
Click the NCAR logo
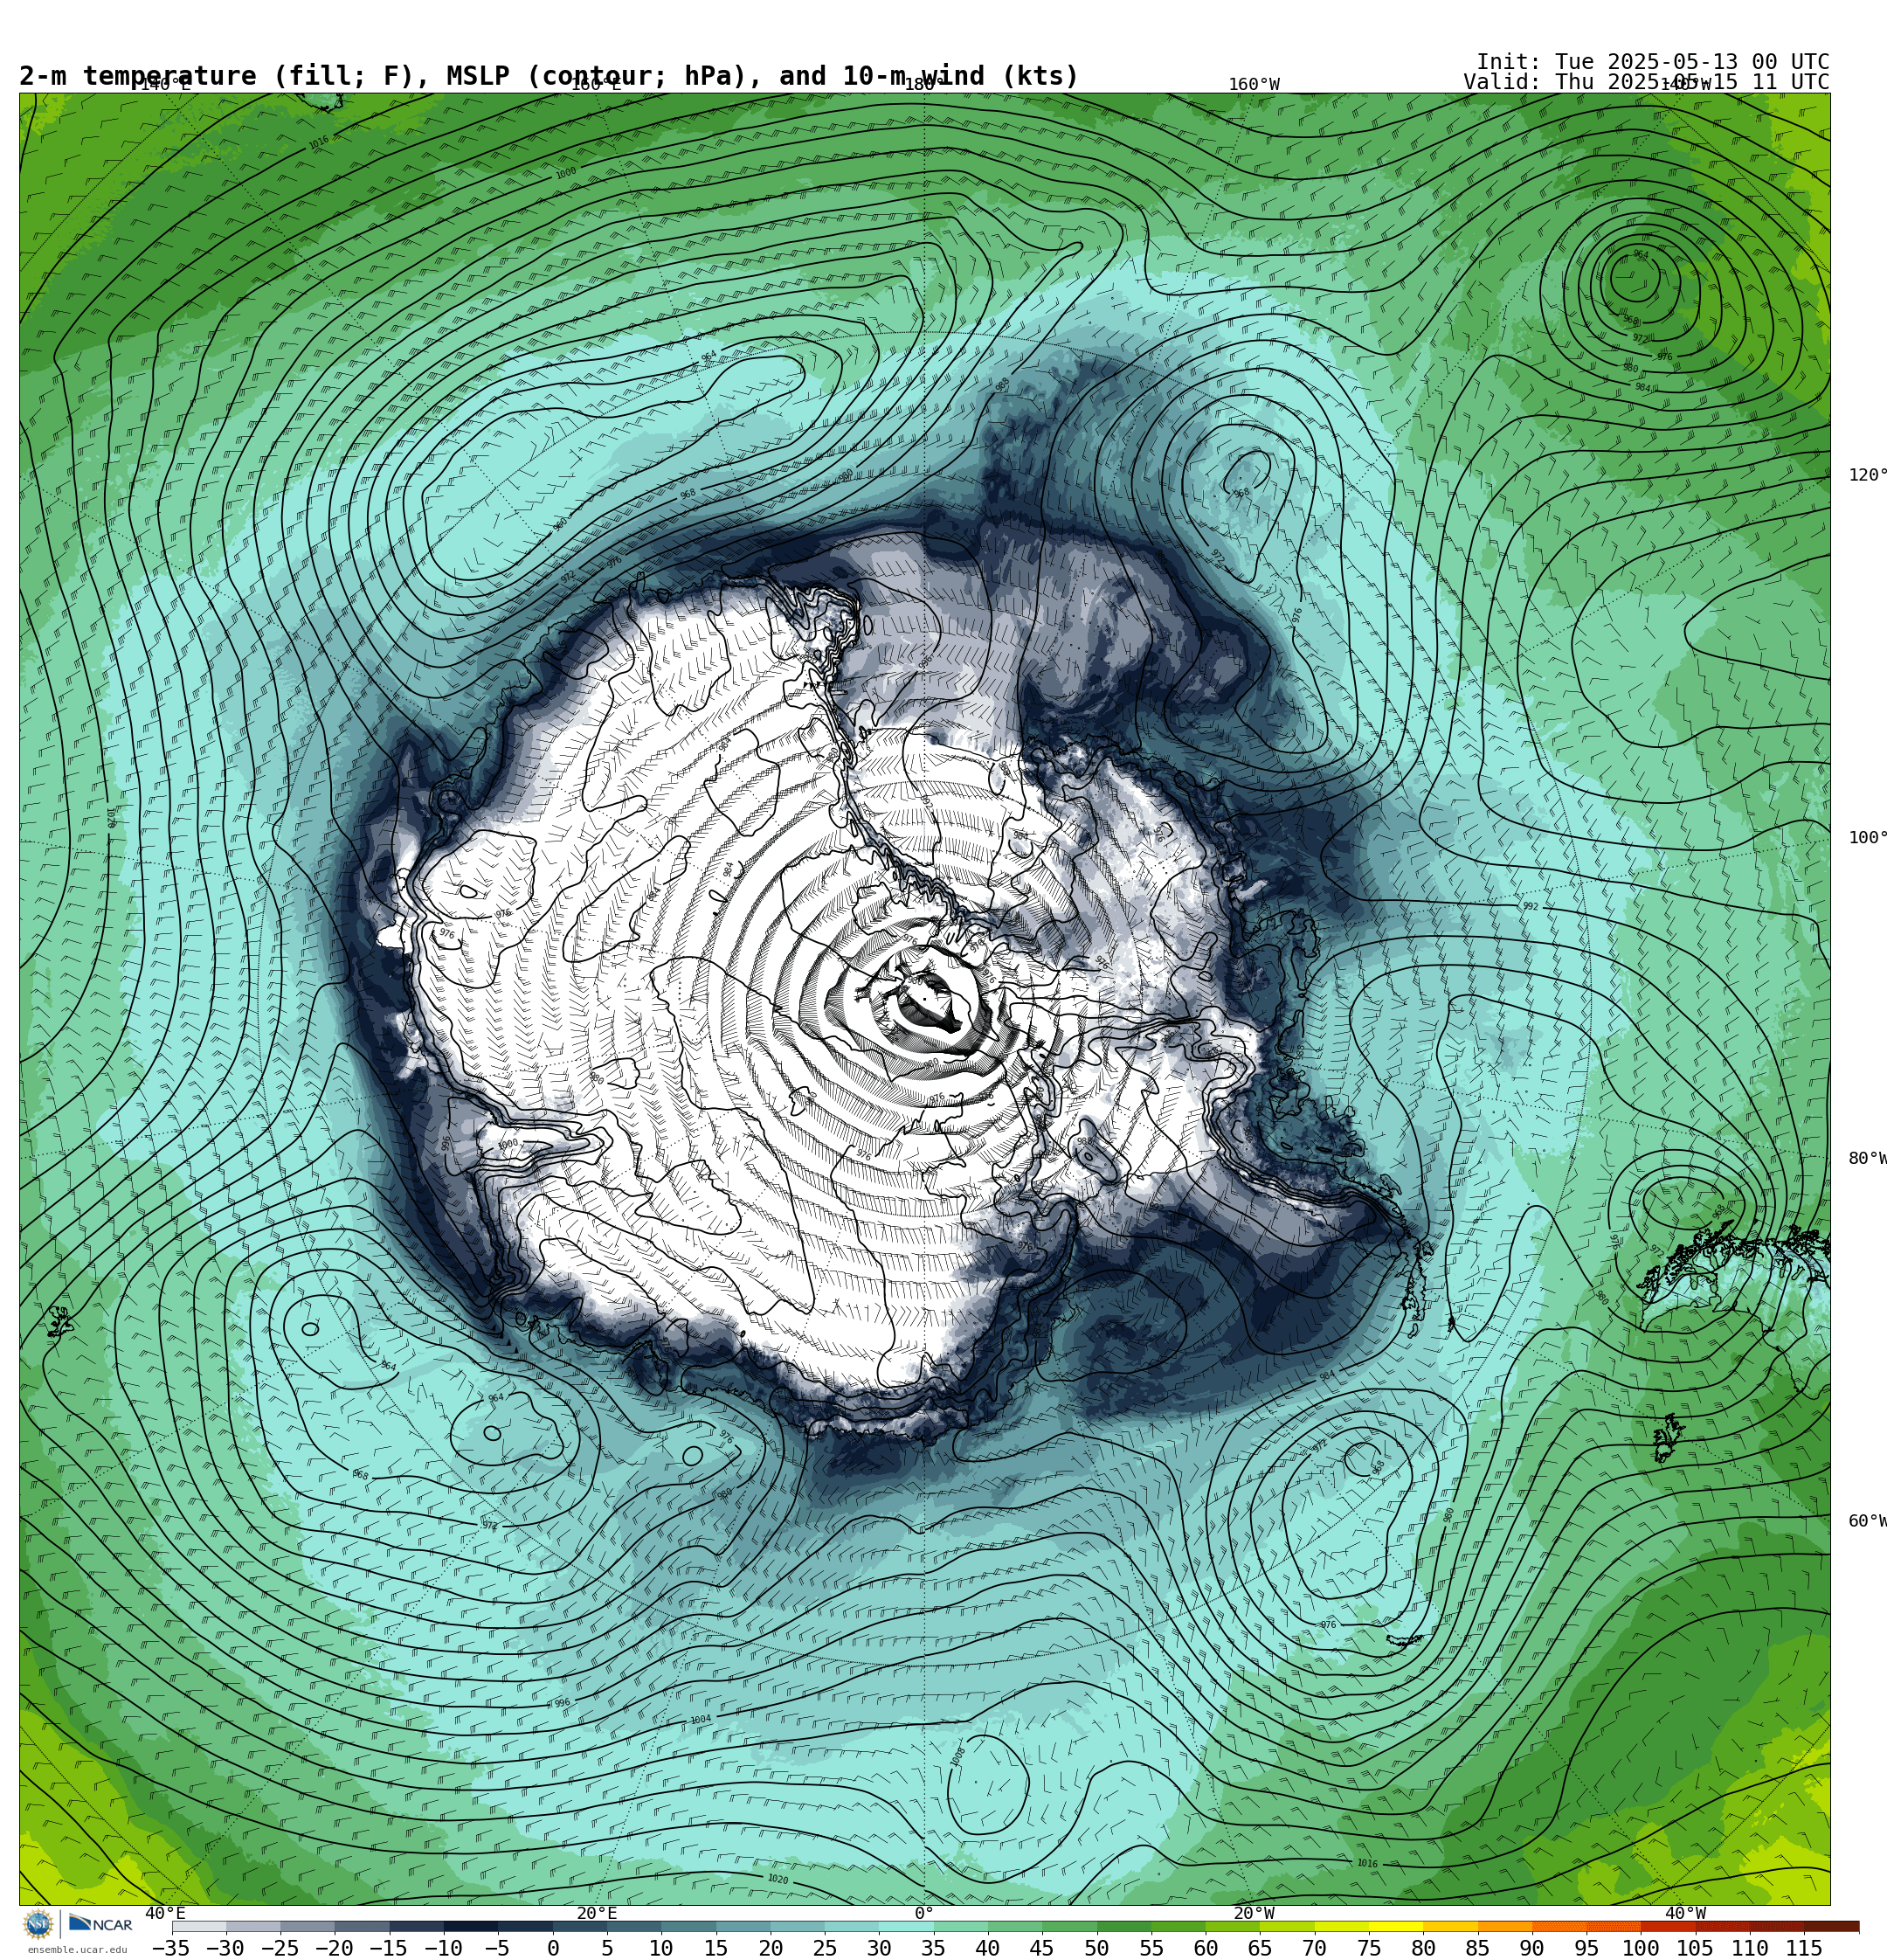point(101,1924)
